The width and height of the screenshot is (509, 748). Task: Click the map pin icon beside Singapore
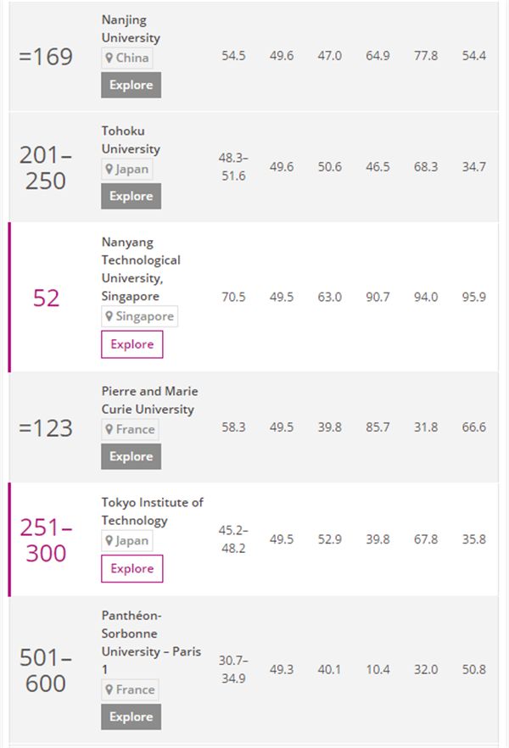point(109,316)
